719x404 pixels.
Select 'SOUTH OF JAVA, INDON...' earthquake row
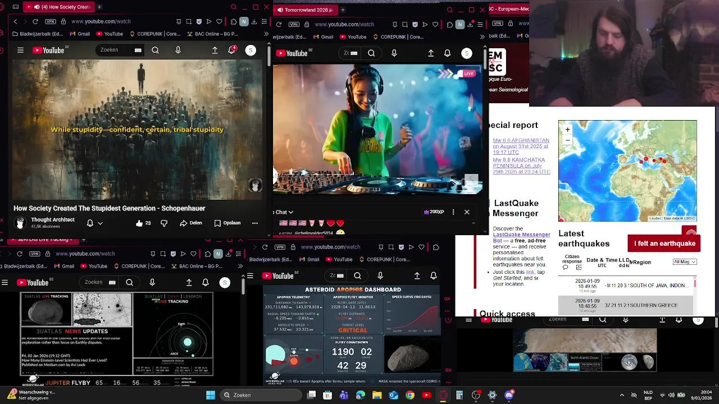[626, 286]
